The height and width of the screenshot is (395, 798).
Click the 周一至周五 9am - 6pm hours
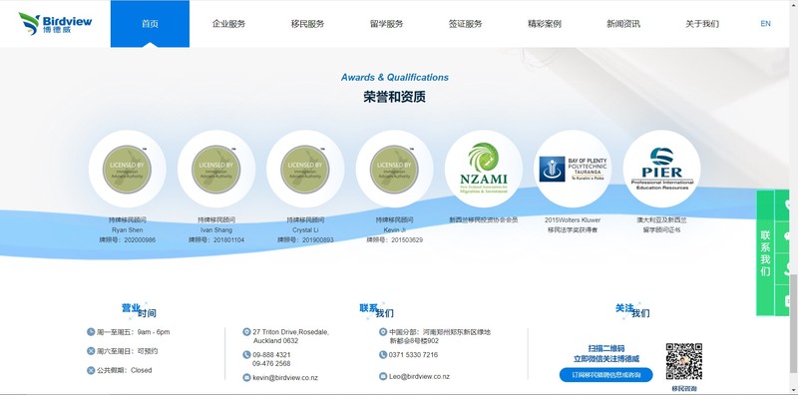pos(134,332)
